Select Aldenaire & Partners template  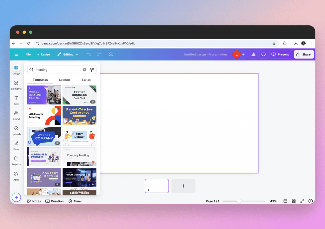(x=44, y=156)
